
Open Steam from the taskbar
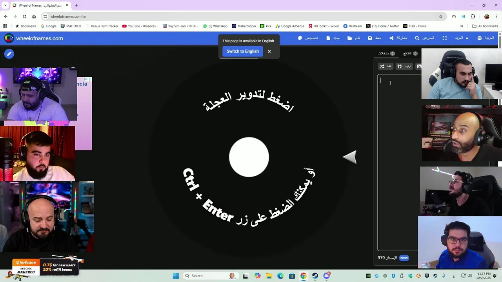point(315,276)
